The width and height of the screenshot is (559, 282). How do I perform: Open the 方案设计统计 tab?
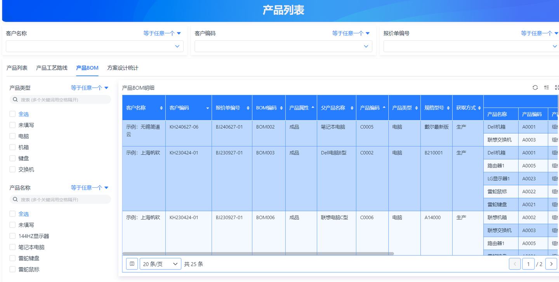click(x=123, y=67)
